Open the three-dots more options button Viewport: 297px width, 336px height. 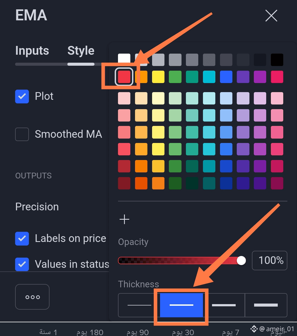pyautogui.click(x=32, y=297)
